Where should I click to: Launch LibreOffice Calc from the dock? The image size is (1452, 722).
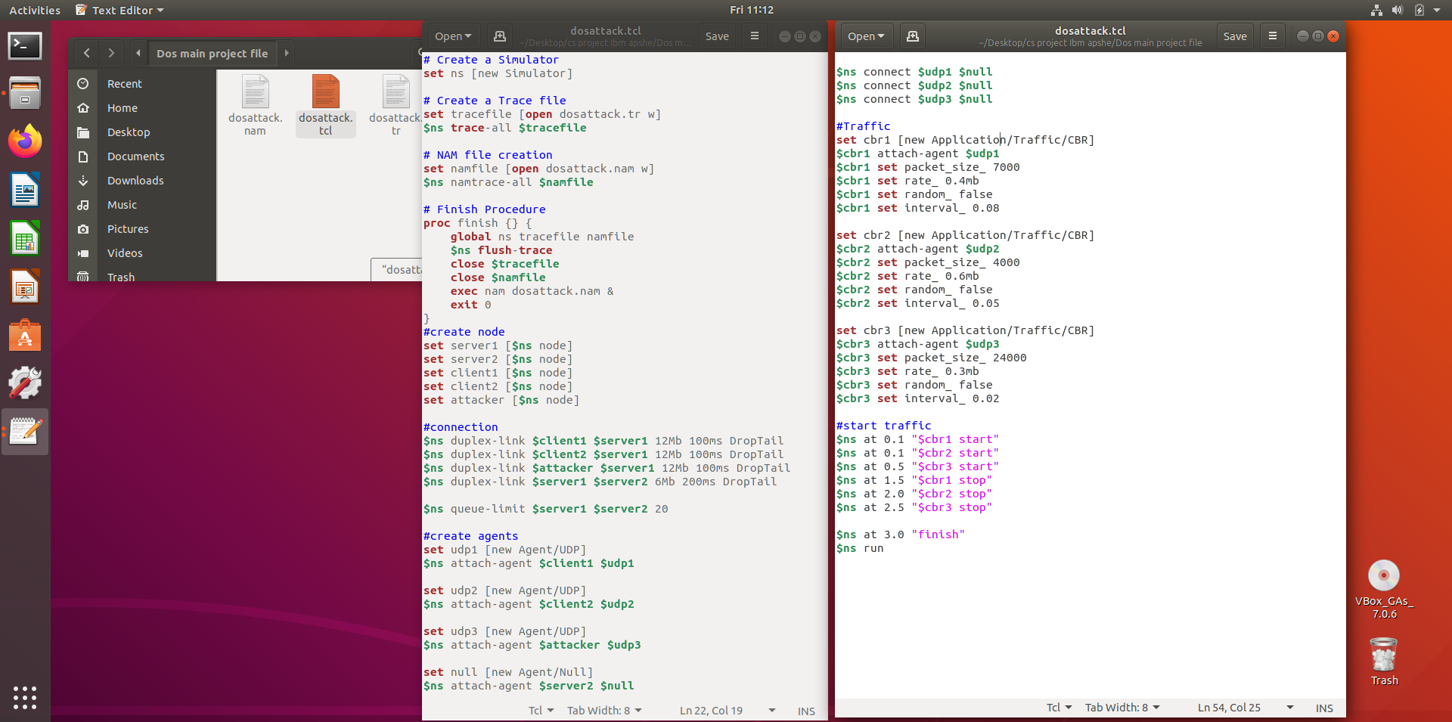coord(25,238)
